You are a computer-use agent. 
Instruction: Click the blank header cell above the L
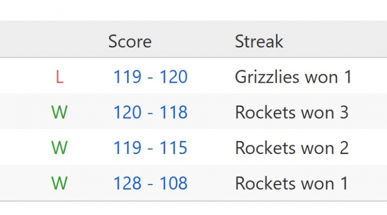coord(59,41)
